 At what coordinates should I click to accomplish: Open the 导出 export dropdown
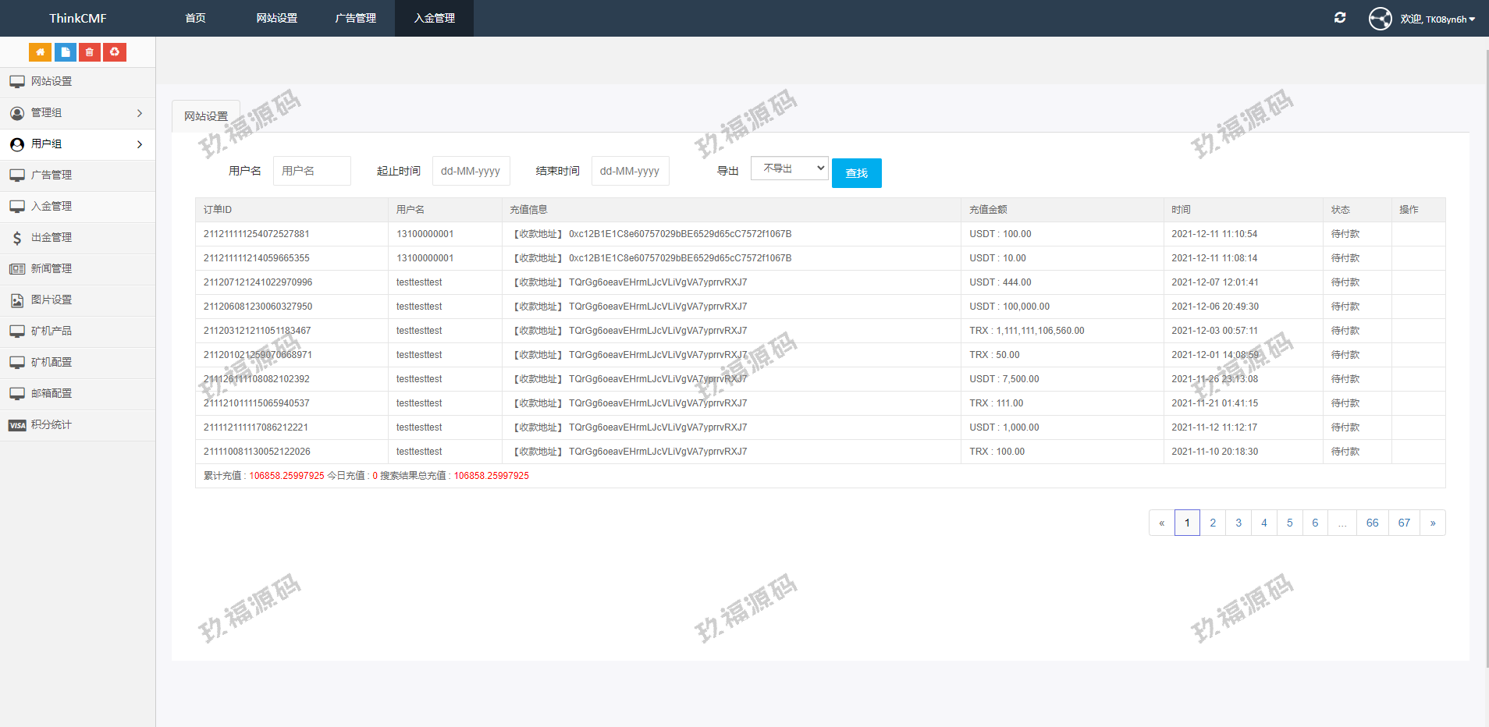click(789, 168)
